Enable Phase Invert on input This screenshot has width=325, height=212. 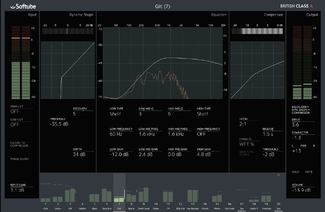[x=19, y=159]
